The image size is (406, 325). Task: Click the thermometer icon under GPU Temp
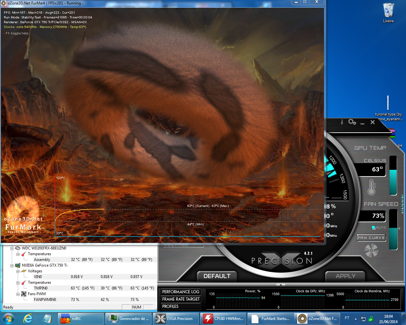coord(371,187)
